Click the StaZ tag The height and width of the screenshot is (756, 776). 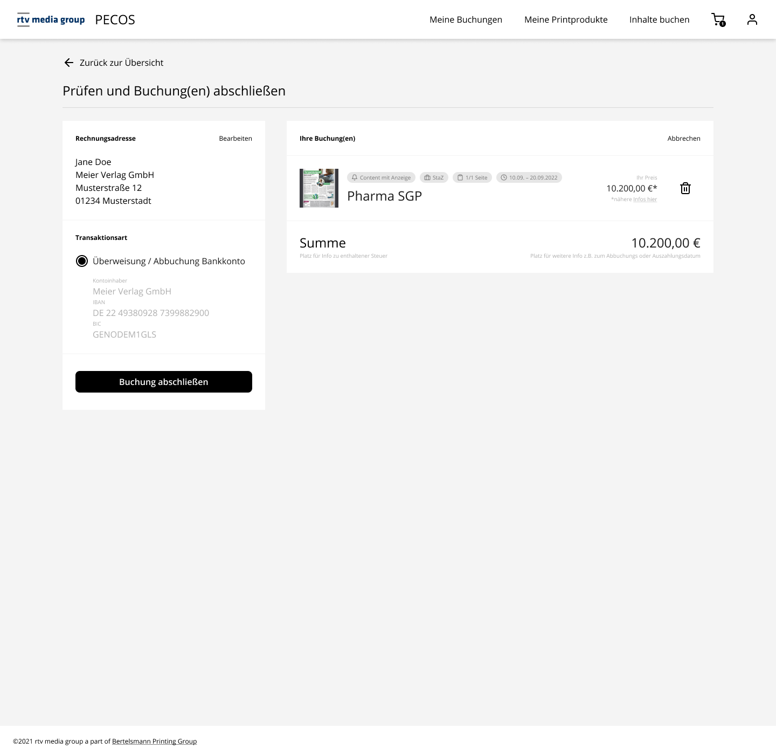click(x=434, y=177)
